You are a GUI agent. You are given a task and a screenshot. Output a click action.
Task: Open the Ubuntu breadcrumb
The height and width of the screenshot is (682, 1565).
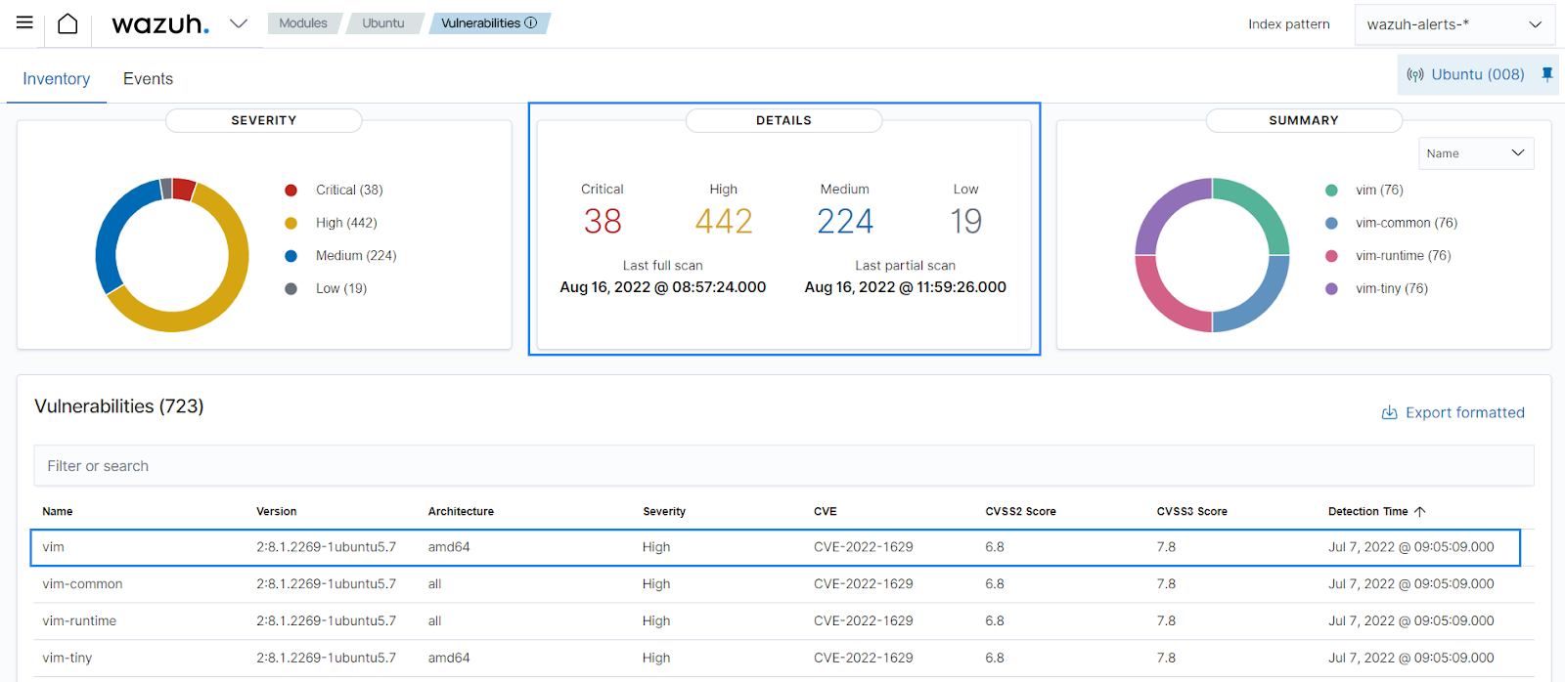pos(383,23)
